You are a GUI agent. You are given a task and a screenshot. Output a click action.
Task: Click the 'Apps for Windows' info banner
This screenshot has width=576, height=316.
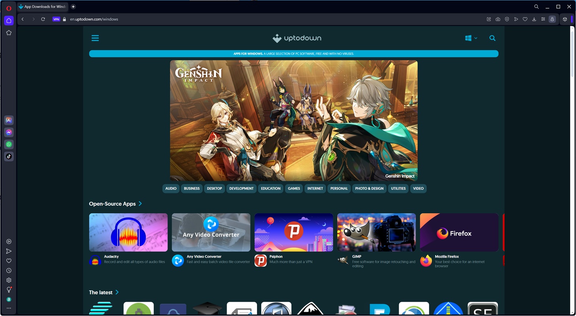tap(294, 54)
